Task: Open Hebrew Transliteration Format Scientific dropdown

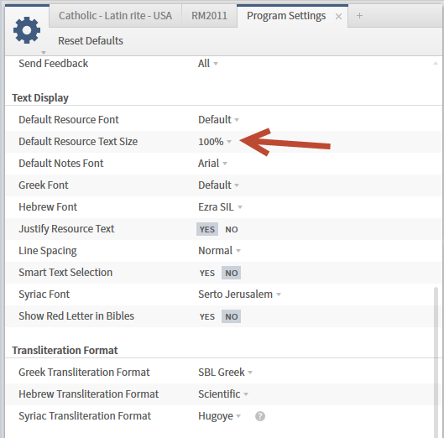Action: [223, 394]
